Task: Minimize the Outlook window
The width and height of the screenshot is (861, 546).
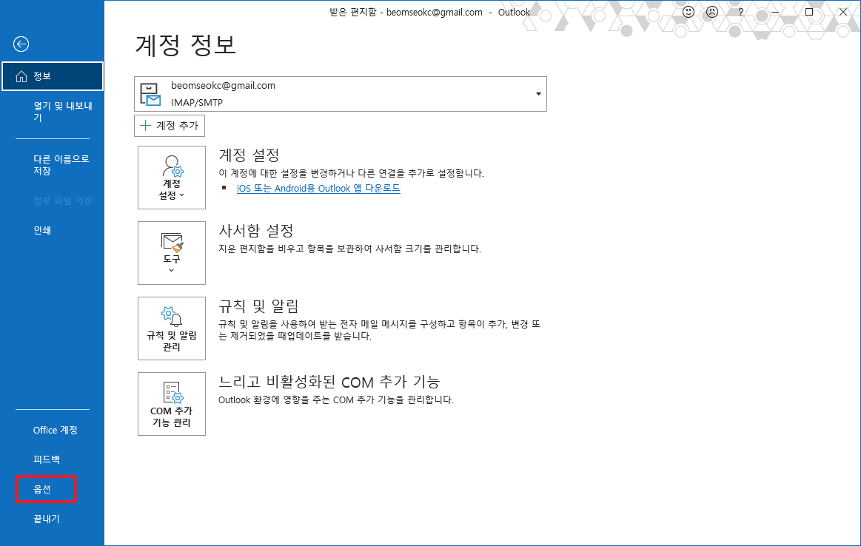Action: coord(775,12)
